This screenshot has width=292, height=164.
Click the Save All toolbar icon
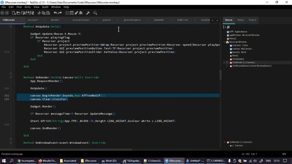[x=32, y=13]
